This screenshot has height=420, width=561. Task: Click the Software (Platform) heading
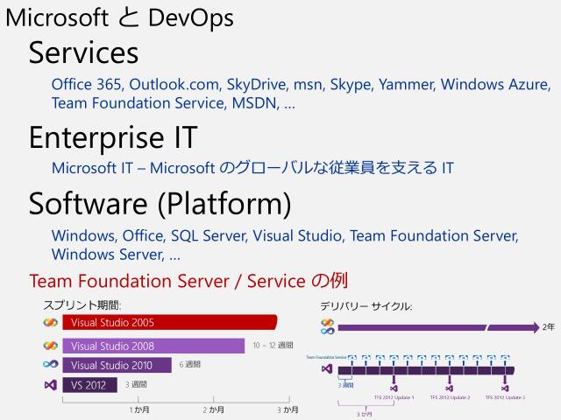[160, 203]
